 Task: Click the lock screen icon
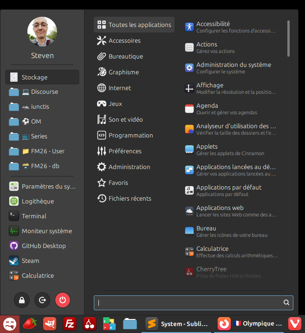pos(22,300)
